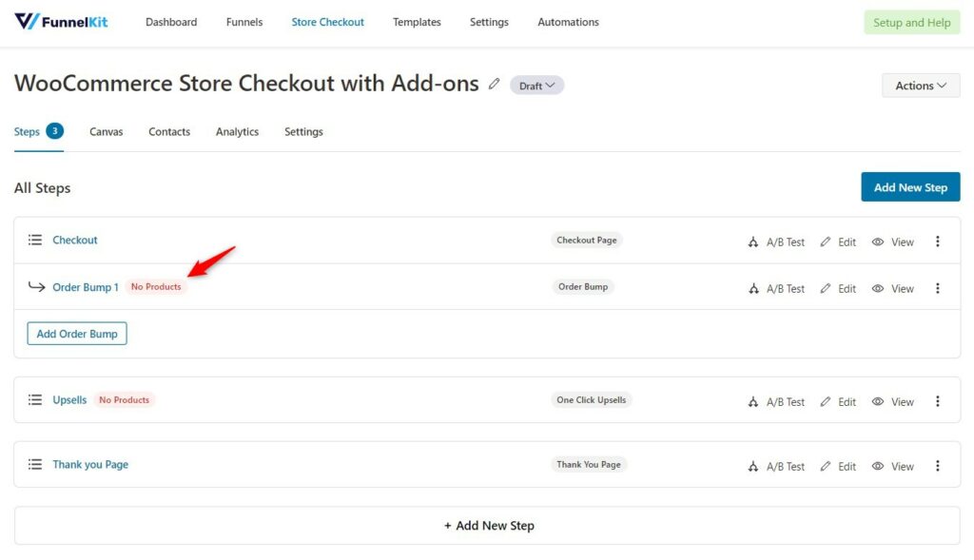The image size is (974, 560).
Task: Expand the Actions dropdown
Action: pos(921,86)
